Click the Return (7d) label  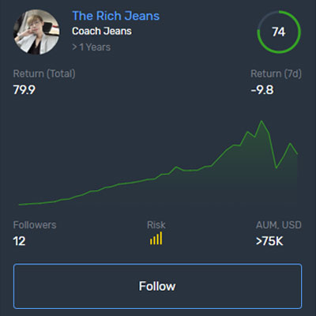(x=276, y=73)
